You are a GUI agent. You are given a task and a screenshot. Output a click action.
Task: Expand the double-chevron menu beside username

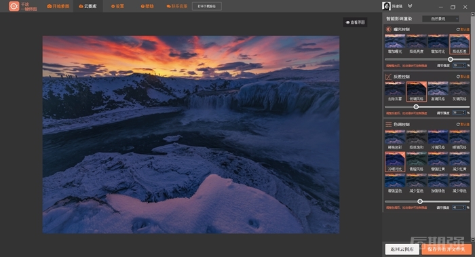[x=410, y=6]
